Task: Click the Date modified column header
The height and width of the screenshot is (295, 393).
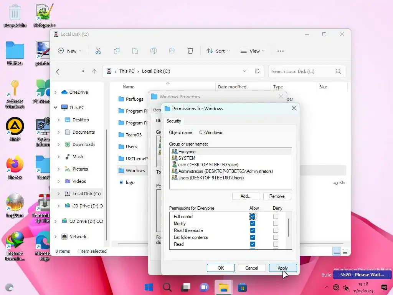Action: coord(232,87)
